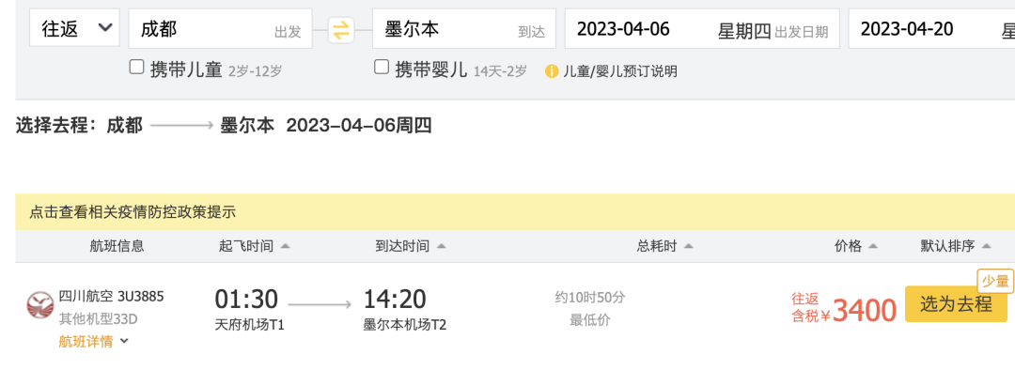
Task: Open the yellow epidemic policy notice banner
Action: coord(515,211)
